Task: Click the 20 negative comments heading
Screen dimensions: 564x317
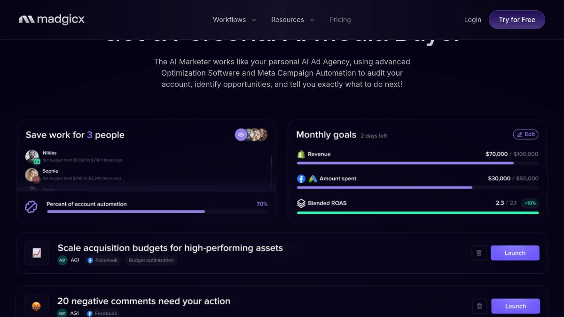Action: coord(144,301)
